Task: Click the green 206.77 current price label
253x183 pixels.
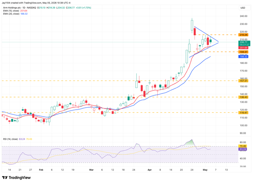Action: click(244, 42)
